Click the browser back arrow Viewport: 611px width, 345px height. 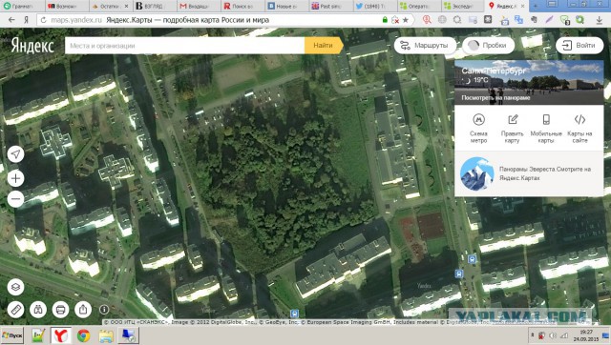[11, 20]
